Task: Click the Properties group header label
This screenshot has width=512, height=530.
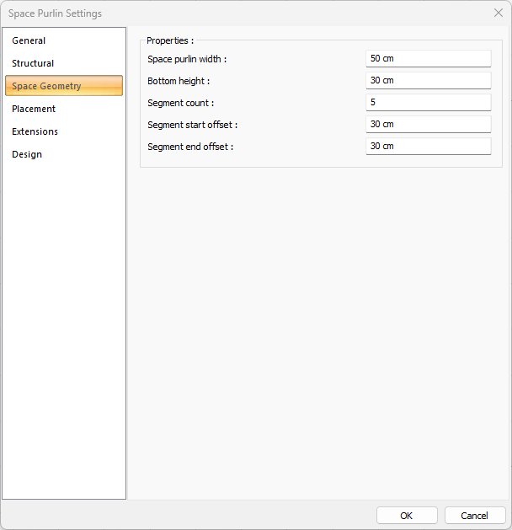Action: click(169, 40)
